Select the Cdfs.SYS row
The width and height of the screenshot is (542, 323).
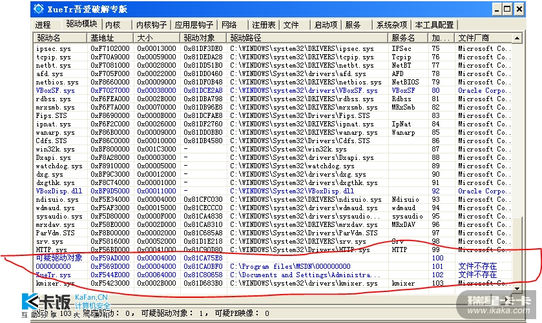coord(273,141)
